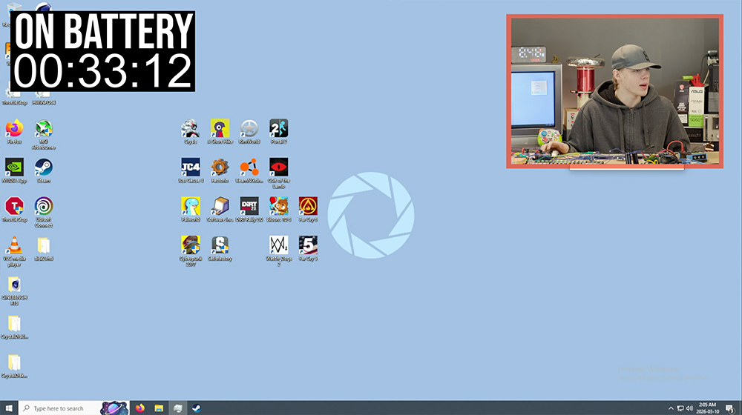Open the taskbar clock and date
Viewport: 742px width, 415px height.
[x=706, y=408]
